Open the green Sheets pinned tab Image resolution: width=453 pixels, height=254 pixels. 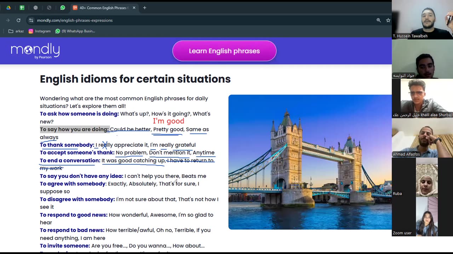[22, 8]
